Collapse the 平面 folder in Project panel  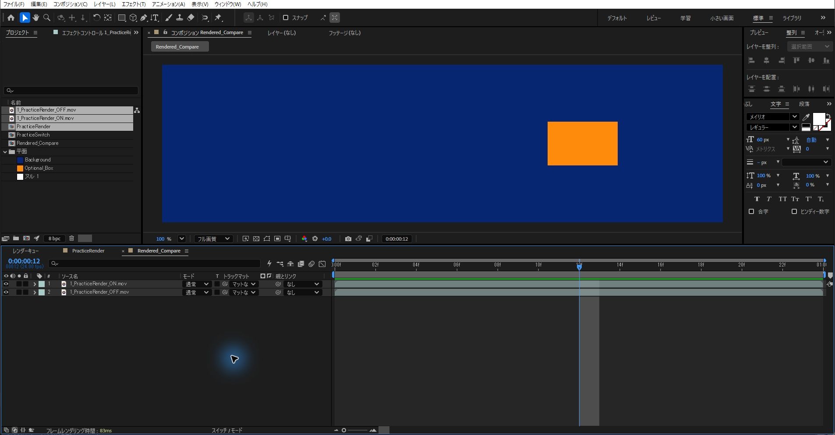tap(5, 152)
